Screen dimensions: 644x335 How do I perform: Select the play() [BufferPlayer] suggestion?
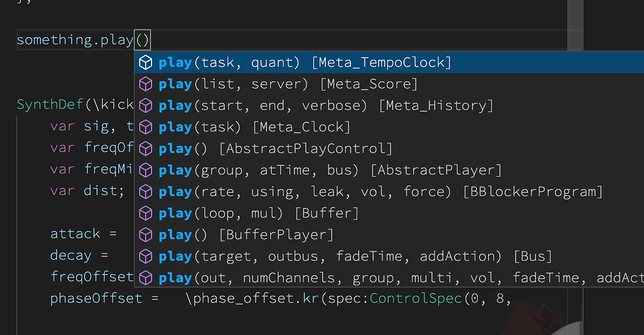coord(390,235)
